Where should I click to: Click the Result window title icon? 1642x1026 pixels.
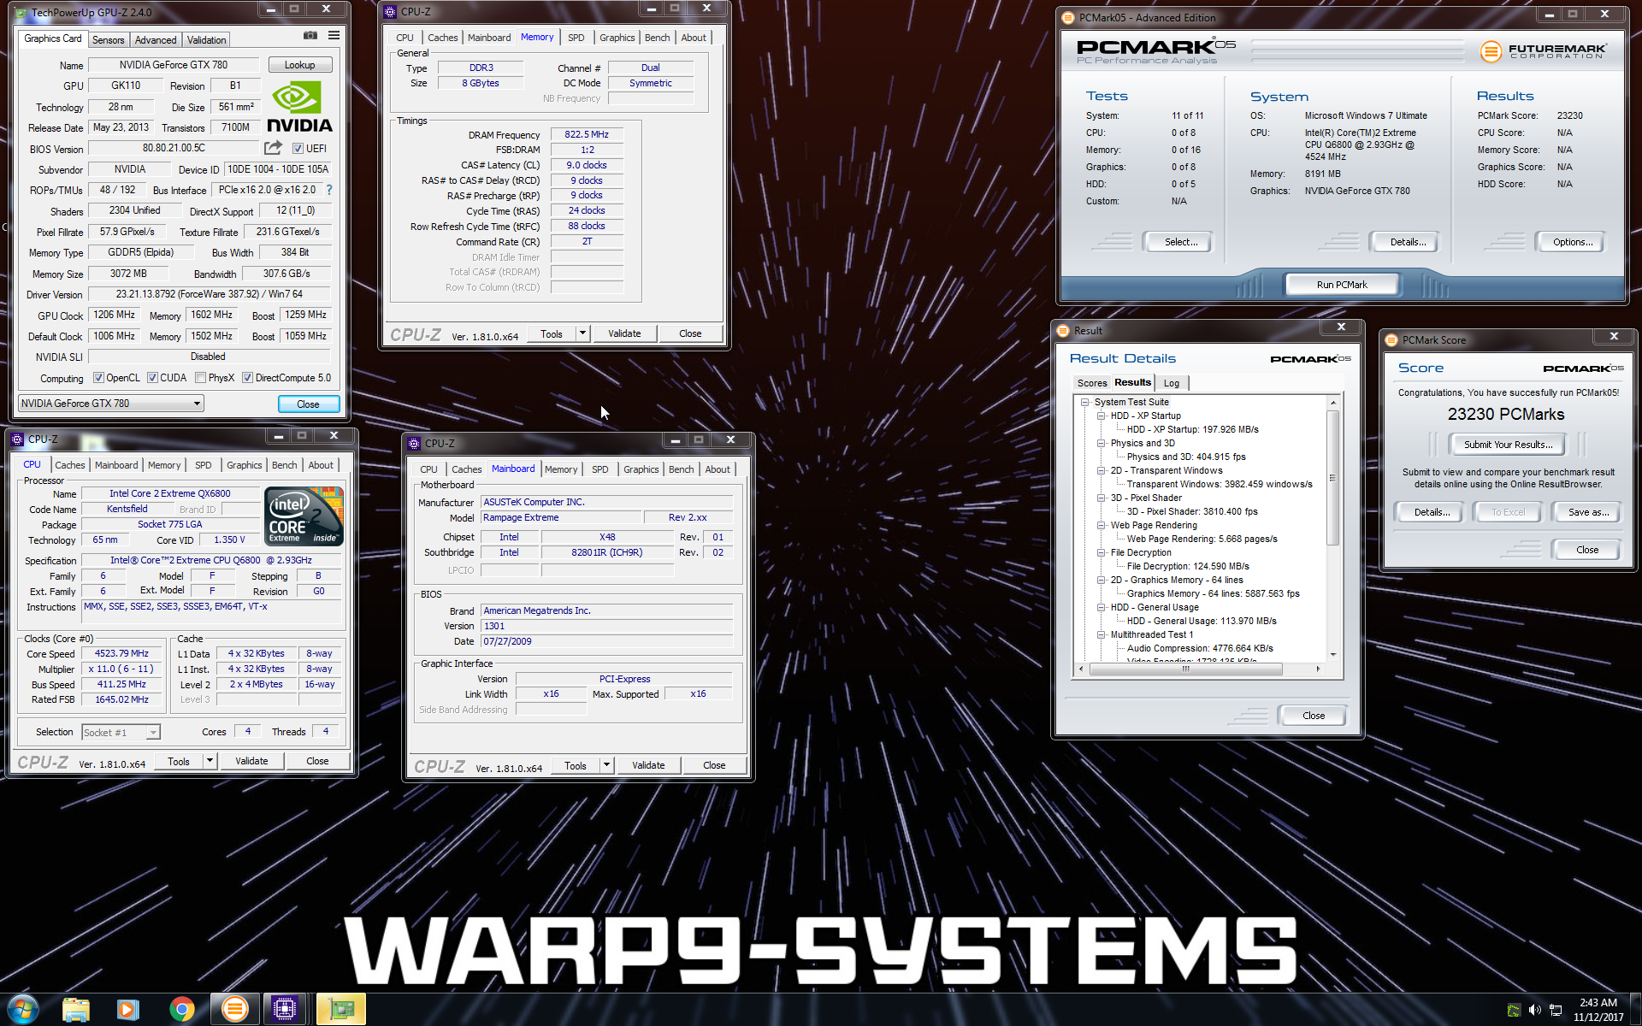tap(1063, 331)
